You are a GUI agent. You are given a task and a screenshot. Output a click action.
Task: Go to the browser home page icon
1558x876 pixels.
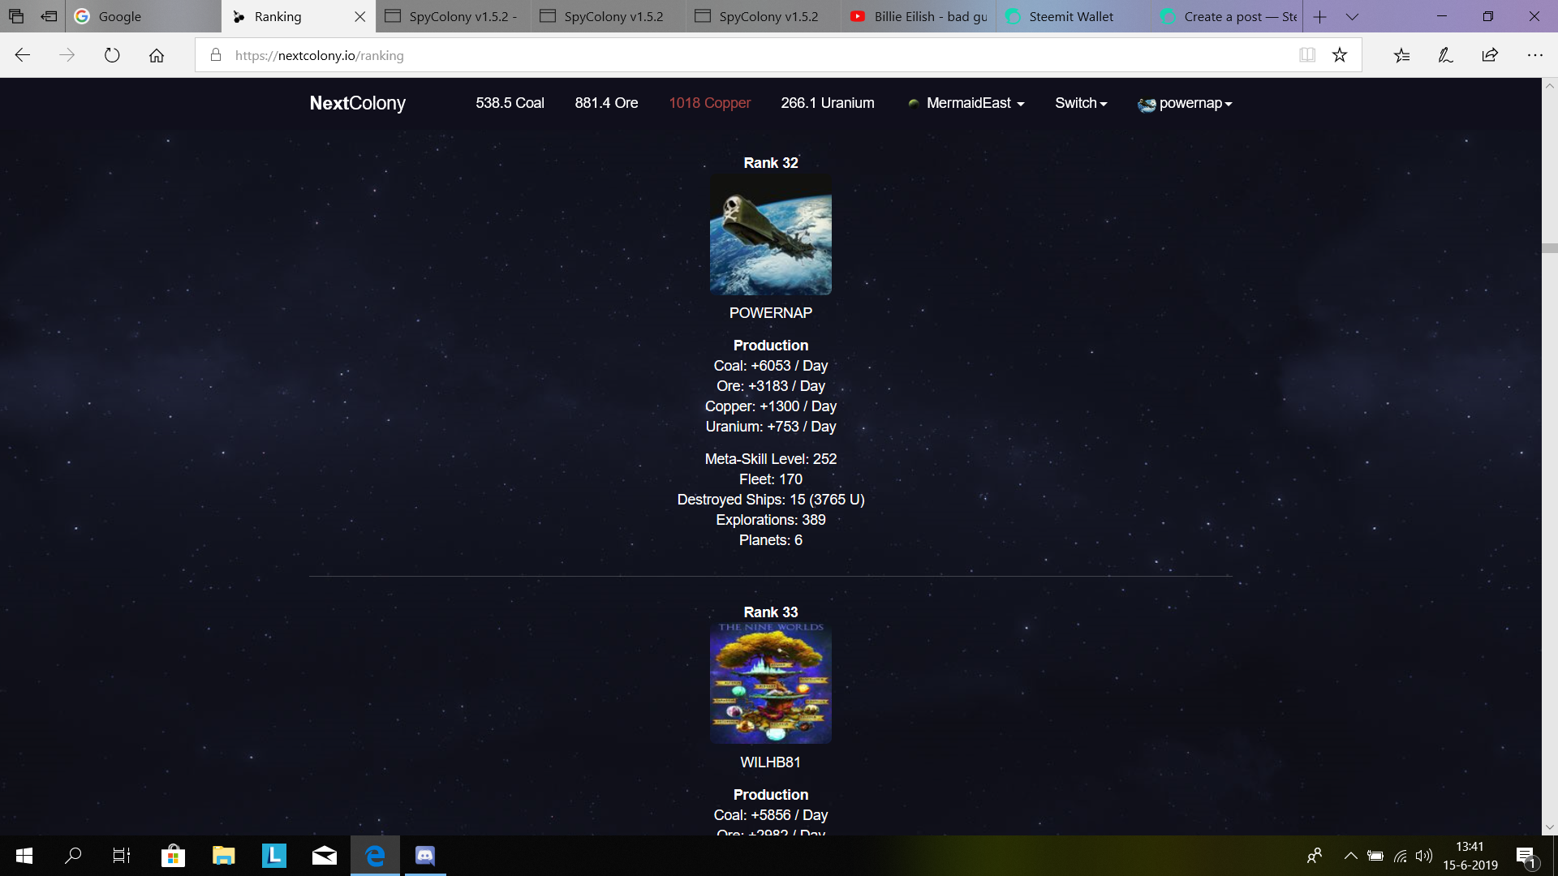[157, 55]
